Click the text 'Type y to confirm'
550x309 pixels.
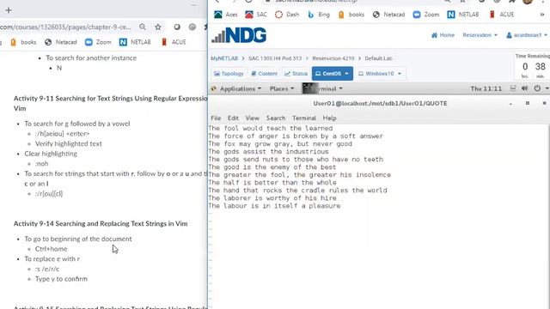[61, 279]
